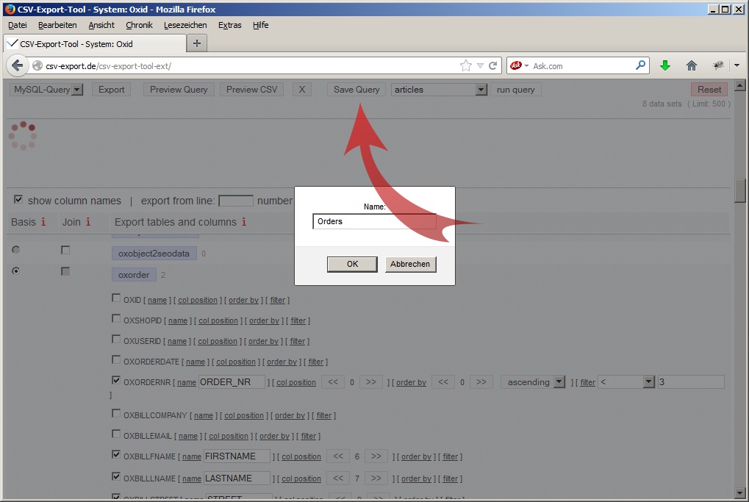Click the filter link for OXID

click(x=278, y=300)
